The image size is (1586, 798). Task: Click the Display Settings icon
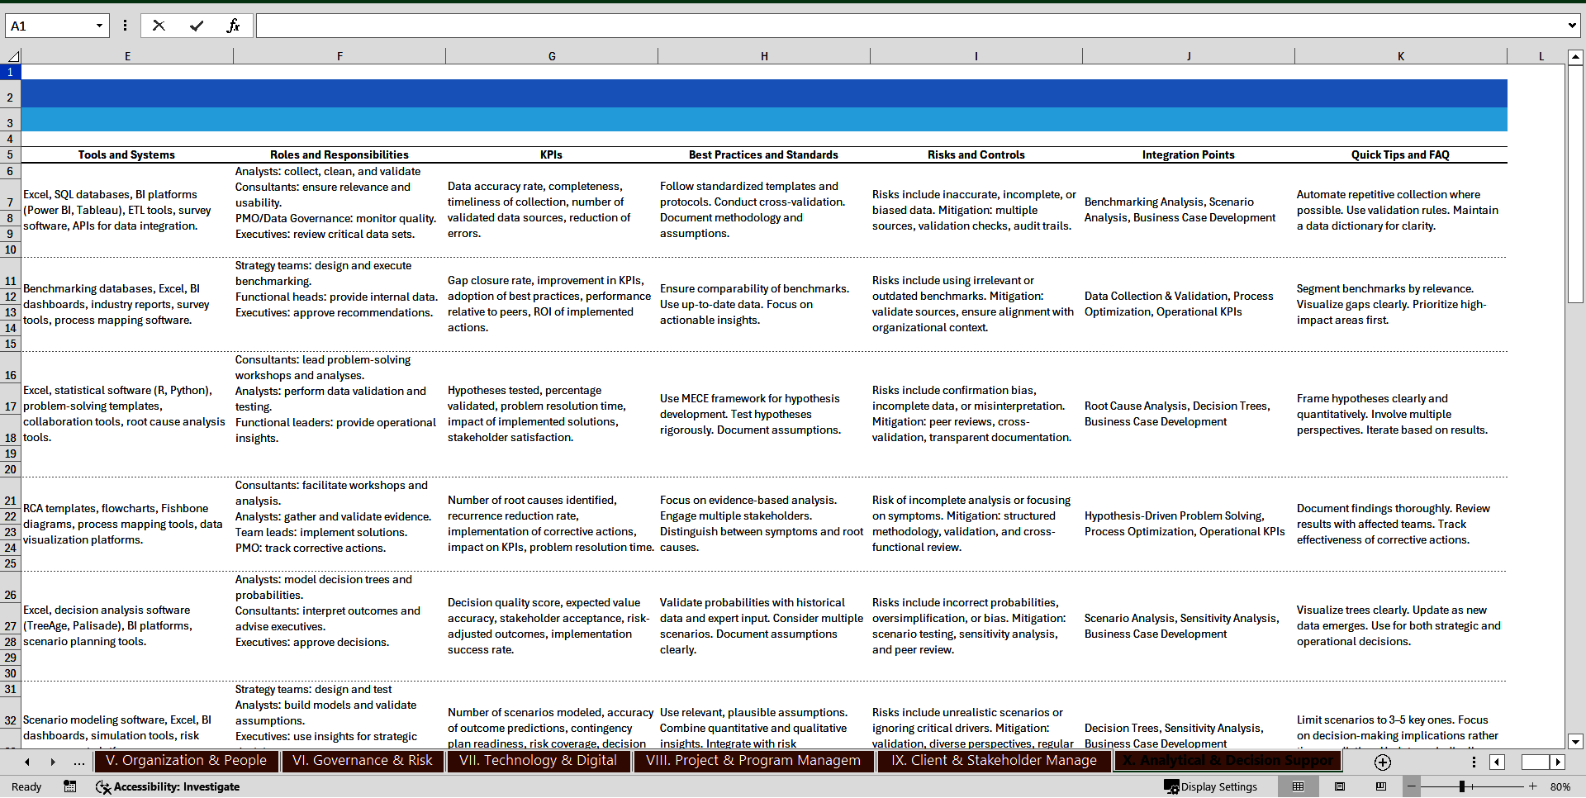(x=1210, y=786)
